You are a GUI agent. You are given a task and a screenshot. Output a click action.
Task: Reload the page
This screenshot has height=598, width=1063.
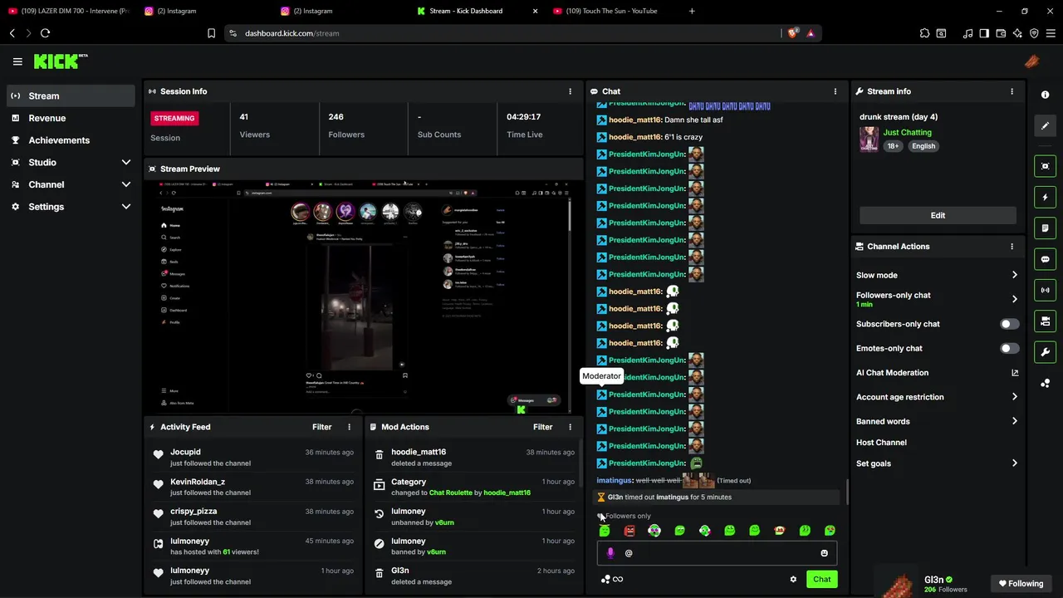coord(45,33)
